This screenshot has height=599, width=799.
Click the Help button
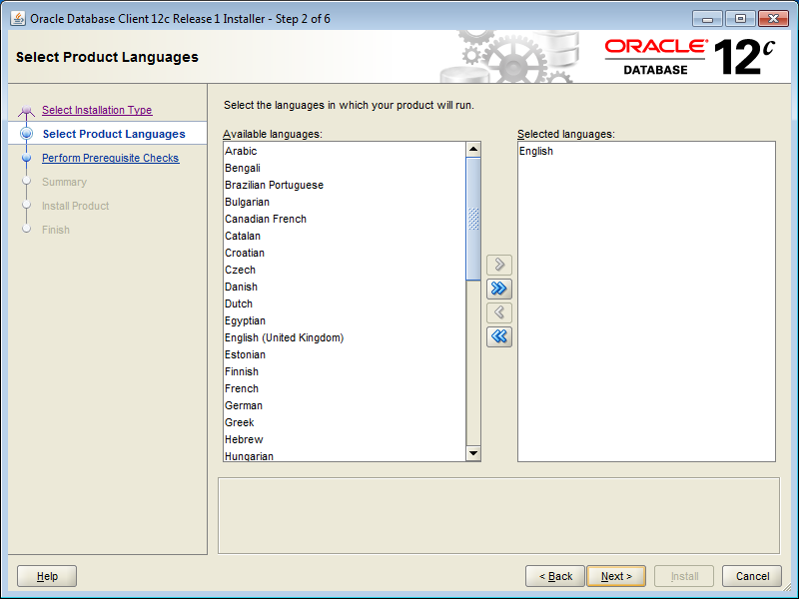47,576
